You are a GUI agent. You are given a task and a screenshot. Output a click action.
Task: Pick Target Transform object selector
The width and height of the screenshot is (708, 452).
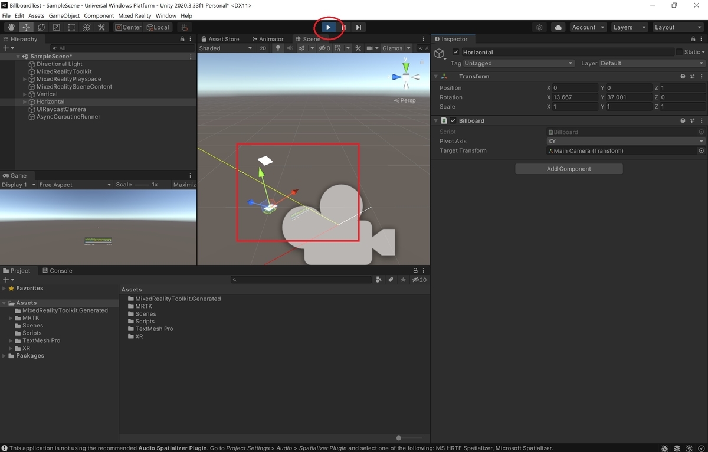702,151
